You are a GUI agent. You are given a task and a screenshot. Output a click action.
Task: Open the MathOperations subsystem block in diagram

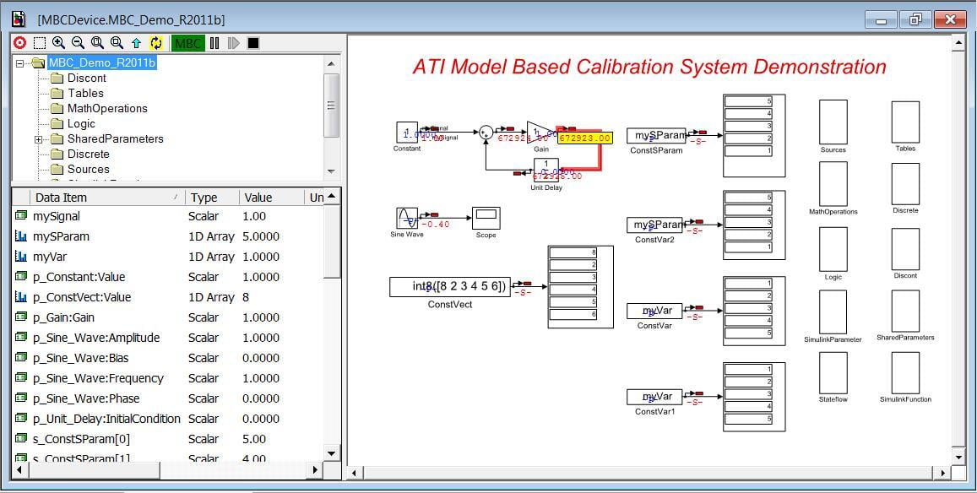(833, 184)
